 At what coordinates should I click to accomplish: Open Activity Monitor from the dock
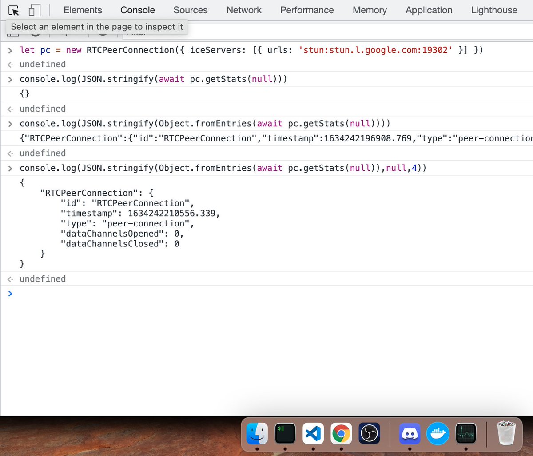(466, 433)
